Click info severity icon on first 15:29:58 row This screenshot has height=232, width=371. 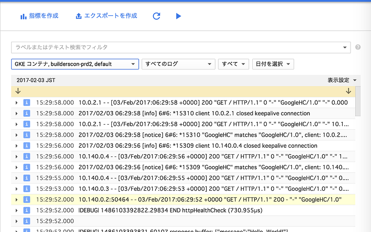point(26,102)
